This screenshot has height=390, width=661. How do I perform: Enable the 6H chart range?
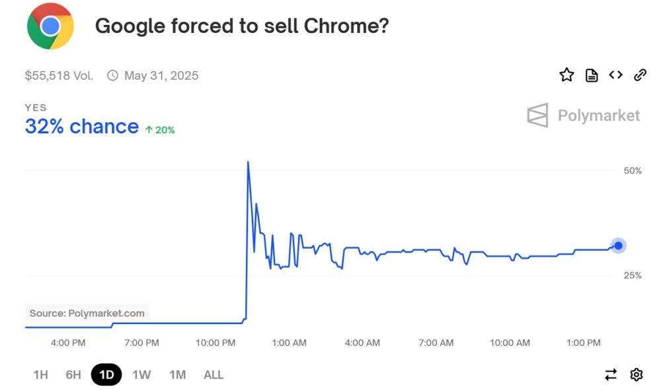74,374
